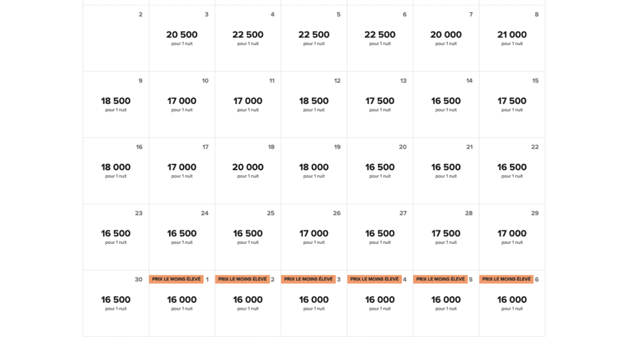
Task: Click "Prix le moins élevé" badge on day 1
Action: [x=175, y=279]
